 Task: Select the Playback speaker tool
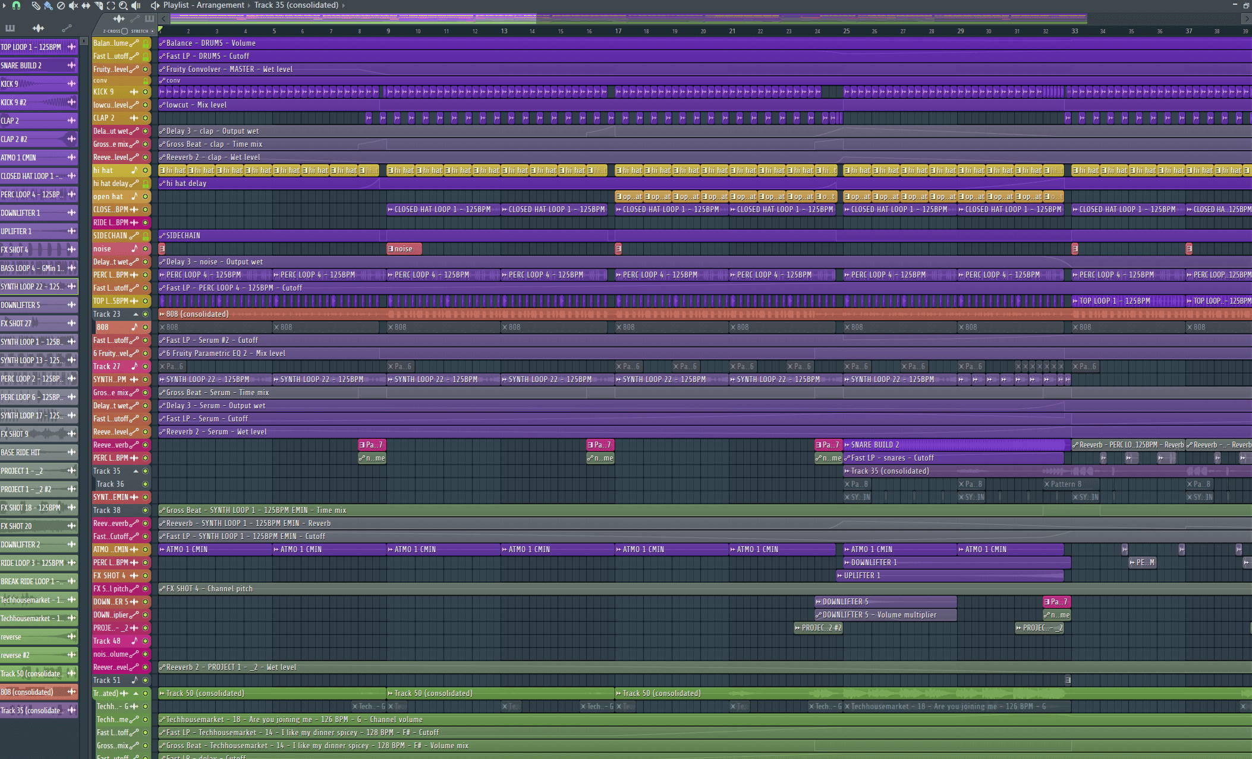coord(136,5)
